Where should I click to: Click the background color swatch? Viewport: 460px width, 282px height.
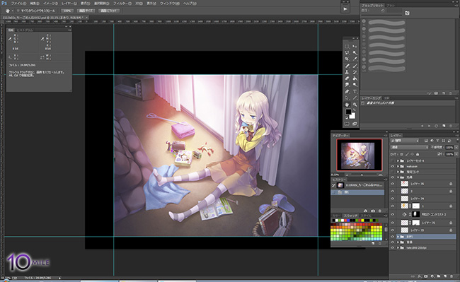(352, 116)
